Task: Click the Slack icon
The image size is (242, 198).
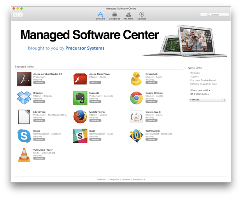Action: point(80,136)
